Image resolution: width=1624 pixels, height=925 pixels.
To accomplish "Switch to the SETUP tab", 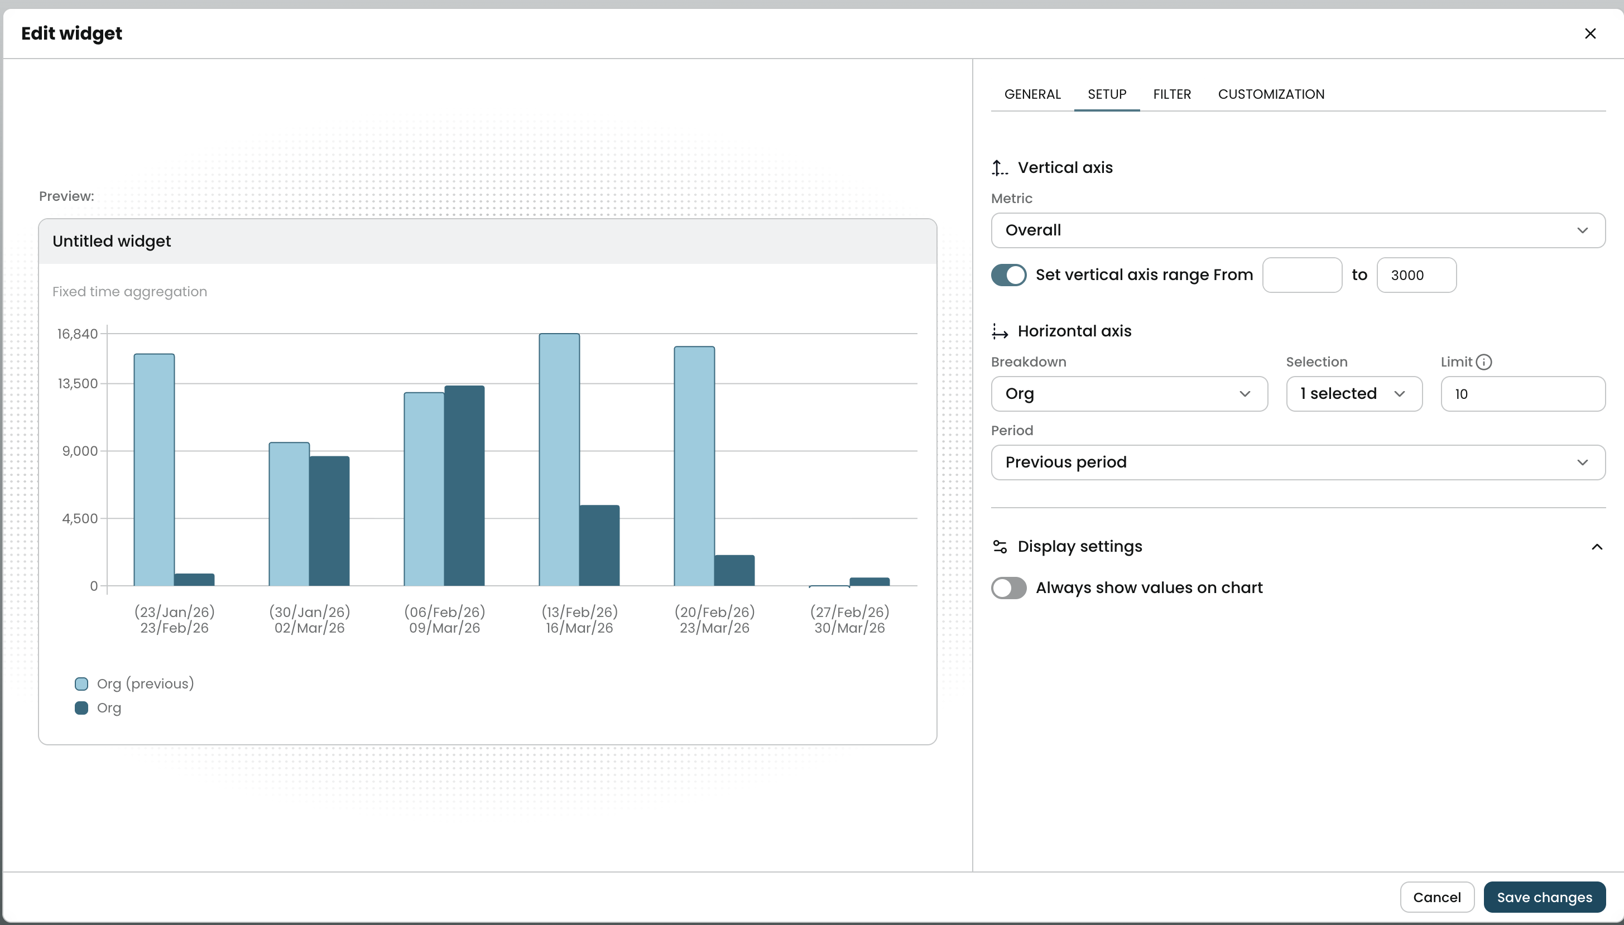I will click(x=1107, y=94).
